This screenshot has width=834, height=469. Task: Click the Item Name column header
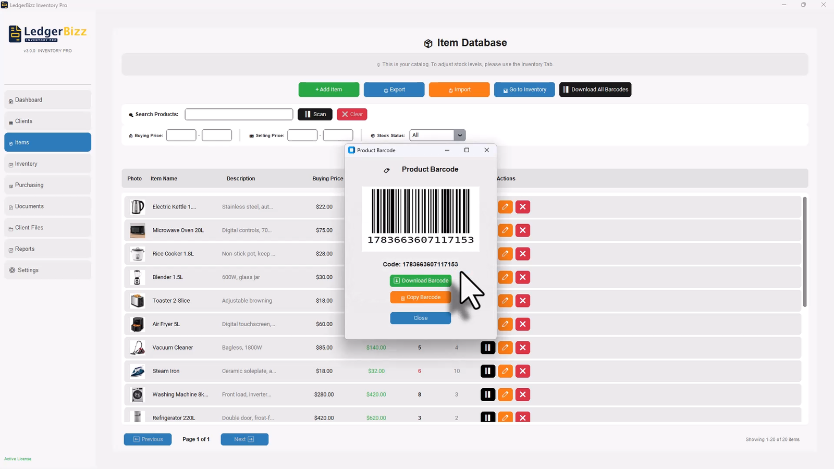coord(164,179)
